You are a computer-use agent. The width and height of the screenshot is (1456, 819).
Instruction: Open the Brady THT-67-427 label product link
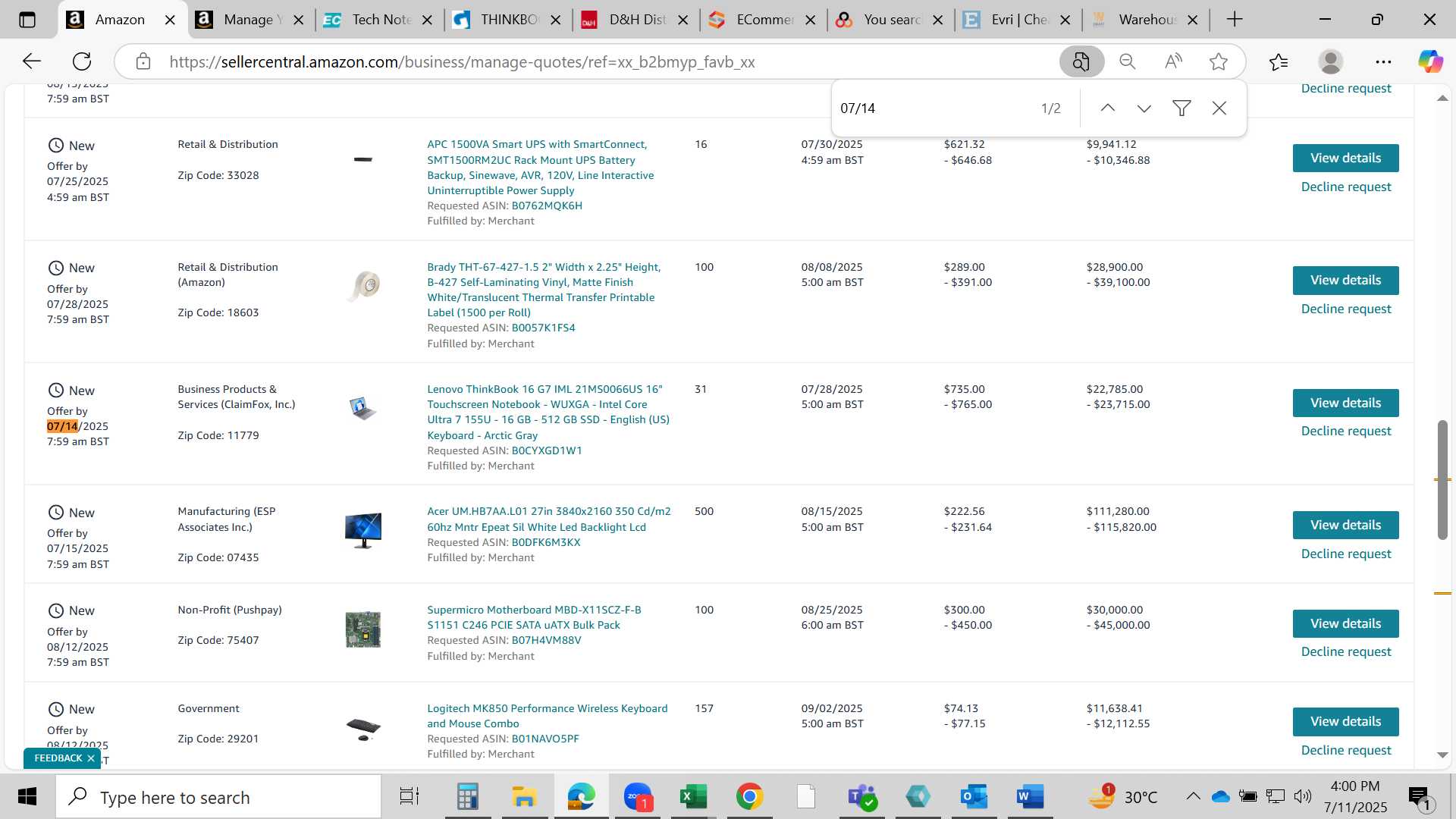point(544,290)
